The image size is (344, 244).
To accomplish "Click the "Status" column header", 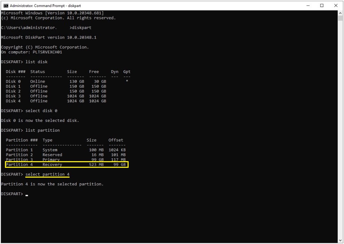I will tap(38, 72).
